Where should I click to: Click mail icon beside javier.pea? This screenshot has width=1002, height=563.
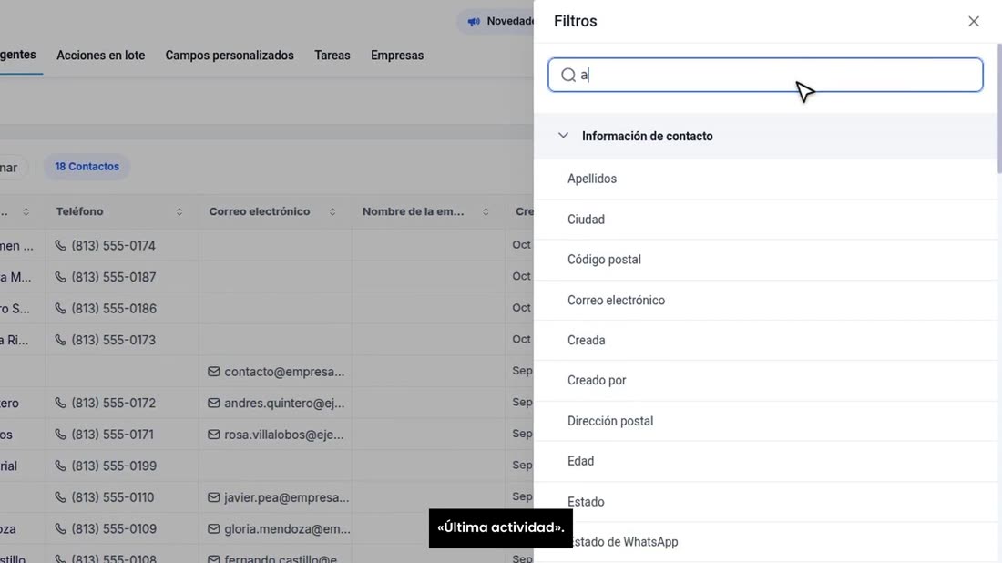213,497
